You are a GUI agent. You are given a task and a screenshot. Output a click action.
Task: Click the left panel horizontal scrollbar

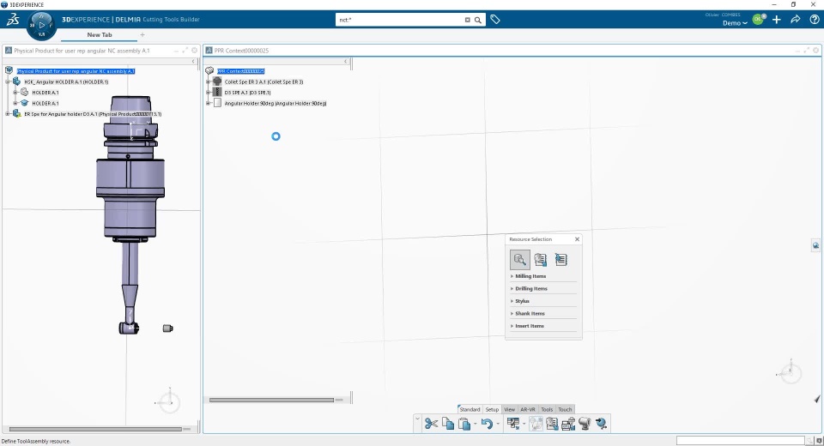(95, 429)
